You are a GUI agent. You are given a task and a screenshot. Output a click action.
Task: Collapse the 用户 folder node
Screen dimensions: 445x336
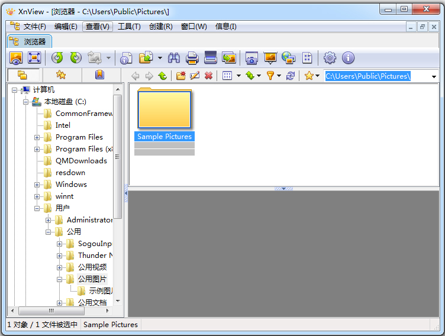pyautogui.click(x=37, y=209)
